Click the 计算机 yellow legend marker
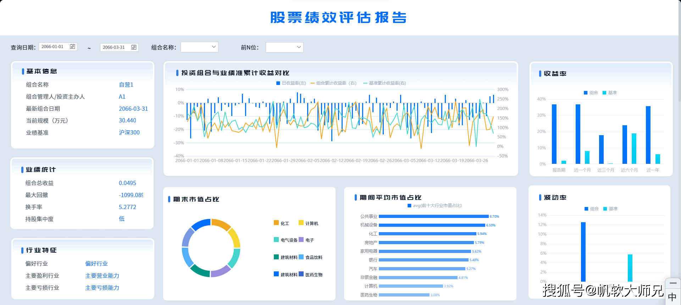The image size is (681, 305). [x=301, y=223]
